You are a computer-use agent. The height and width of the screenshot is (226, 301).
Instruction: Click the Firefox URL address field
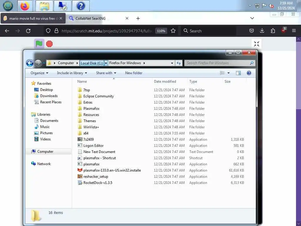[106, 31]
